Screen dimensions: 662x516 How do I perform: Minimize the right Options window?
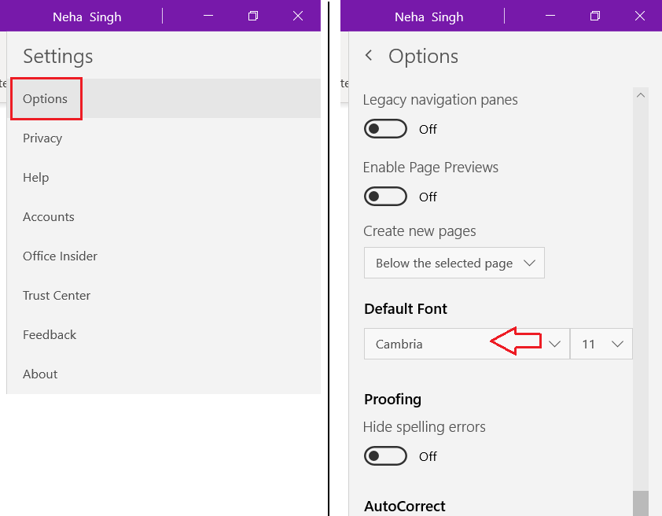(x=550, y=16)
